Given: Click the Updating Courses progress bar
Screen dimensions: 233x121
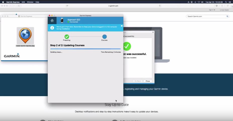Looking at the screenshot, I should pos(85,49).
